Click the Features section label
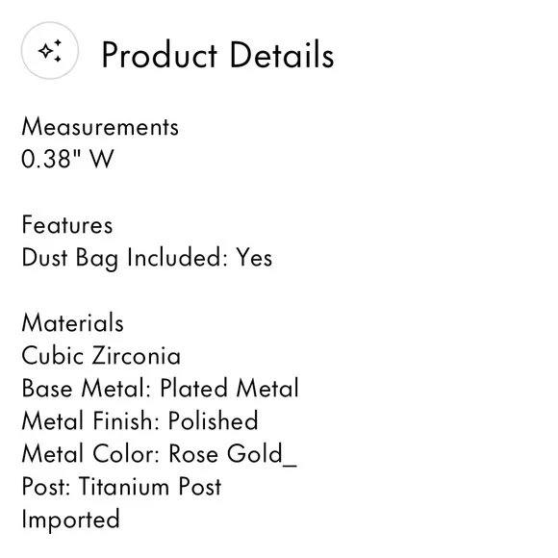 tap(67, 225)
